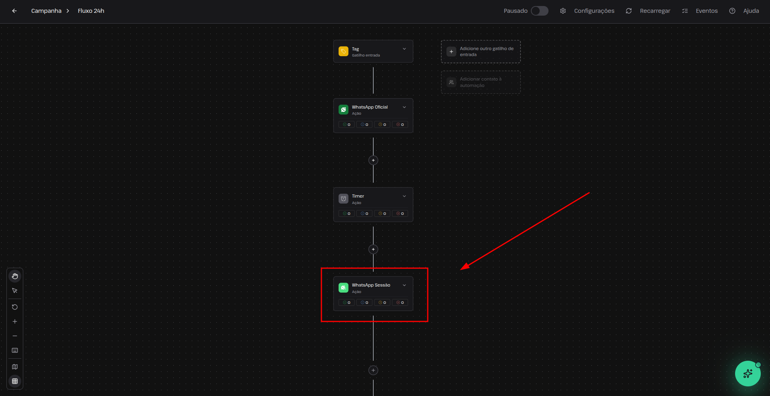Add step between WhatsApp Oficial and Timer
770x396 pixels.
tap(373, 160)
